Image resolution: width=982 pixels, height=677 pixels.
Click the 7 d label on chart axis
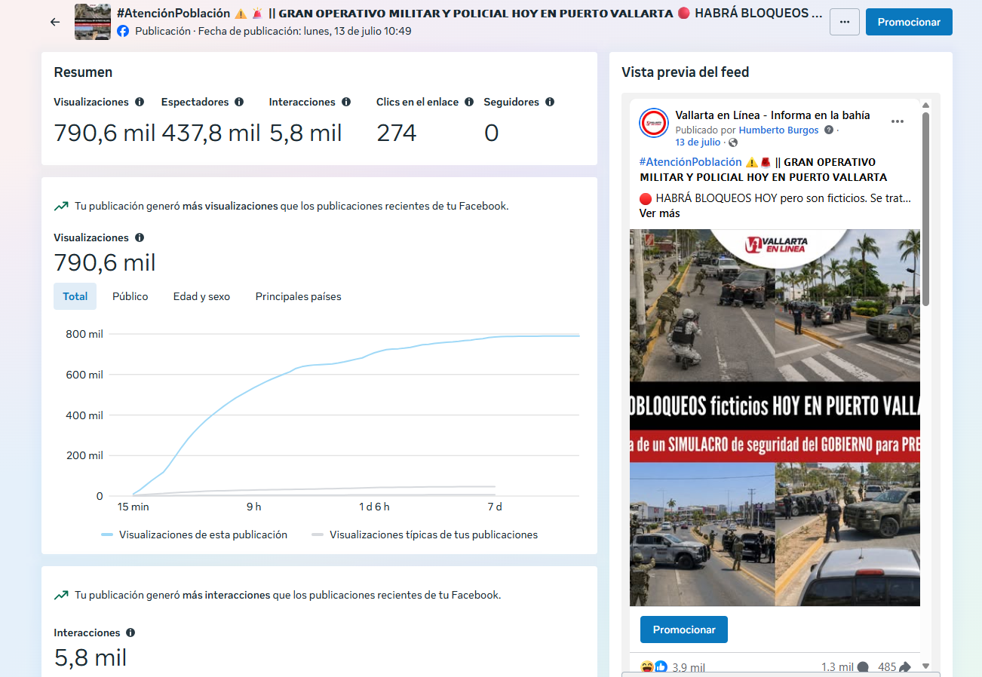click(x=495, y=507)
